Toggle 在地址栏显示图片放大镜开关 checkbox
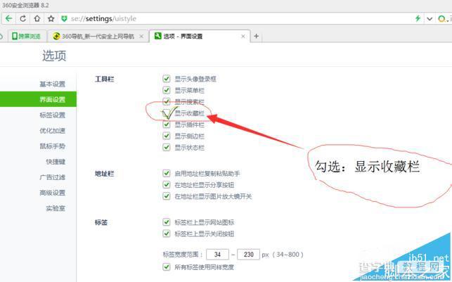452x282 pixels. 167,196
